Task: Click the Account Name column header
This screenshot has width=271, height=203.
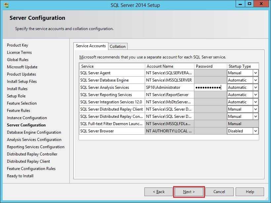Action: click(170, 66)
